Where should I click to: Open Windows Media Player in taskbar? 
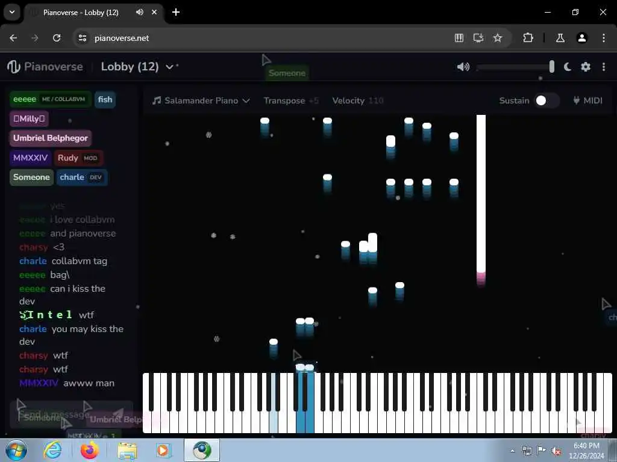[x=163, y=451]
